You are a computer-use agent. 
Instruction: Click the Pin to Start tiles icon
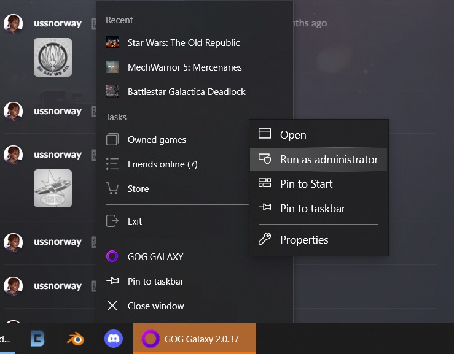(x=265, y=182)
